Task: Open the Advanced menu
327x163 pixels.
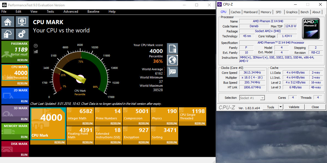Action: pyautogui.click(x=71, y=12)
